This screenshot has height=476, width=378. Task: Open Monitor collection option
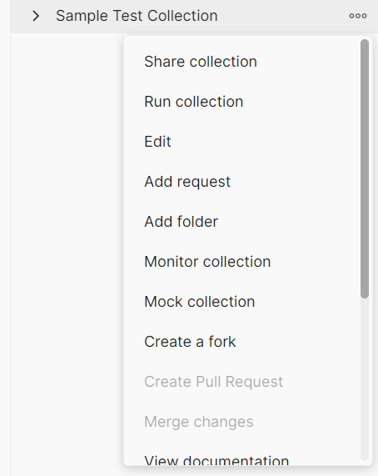(x=207, y=262)
